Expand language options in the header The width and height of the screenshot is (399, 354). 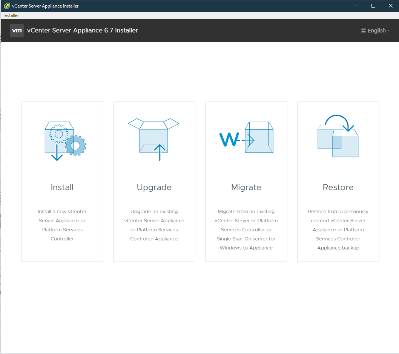click(x=375, y=31)
